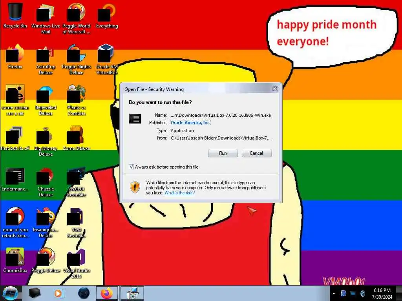This screenshot has height=301, width=402.
Task: Select the Everything search desktop icon
Action: 107,15
